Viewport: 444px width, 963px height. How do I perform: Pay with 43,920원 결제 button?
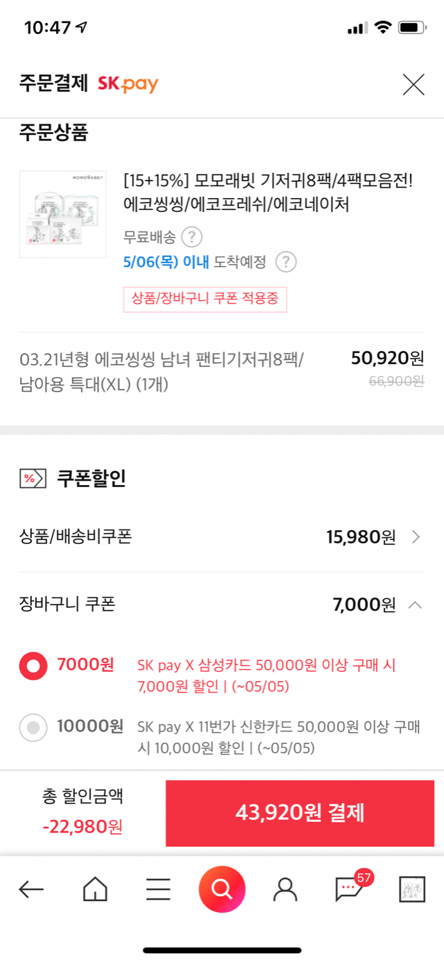pyautogui.click(x=300, y=813)
